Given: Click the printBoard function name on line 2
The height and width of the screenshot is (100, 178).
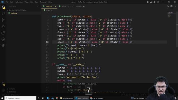Looking at the screenshot, I should [x=64, y=16].
